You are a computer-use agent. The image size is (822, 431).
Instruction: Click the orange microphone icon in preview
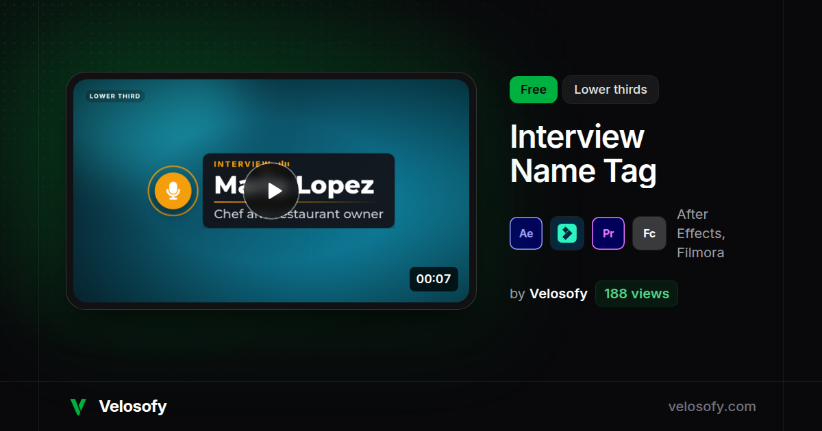(x=173, y=191)
